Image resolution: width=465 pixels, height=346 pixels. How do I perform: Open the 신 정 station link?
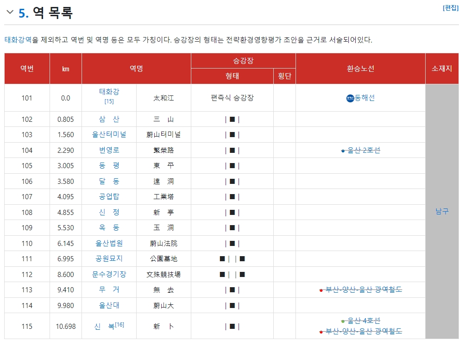(x=109, y=212)
